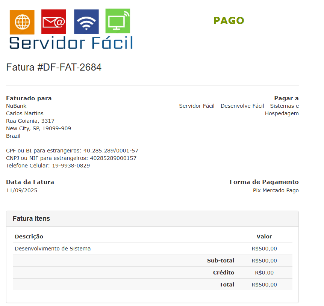Click the Descrição column header
This screenshot has height=306, width=324.
[29, 237]
